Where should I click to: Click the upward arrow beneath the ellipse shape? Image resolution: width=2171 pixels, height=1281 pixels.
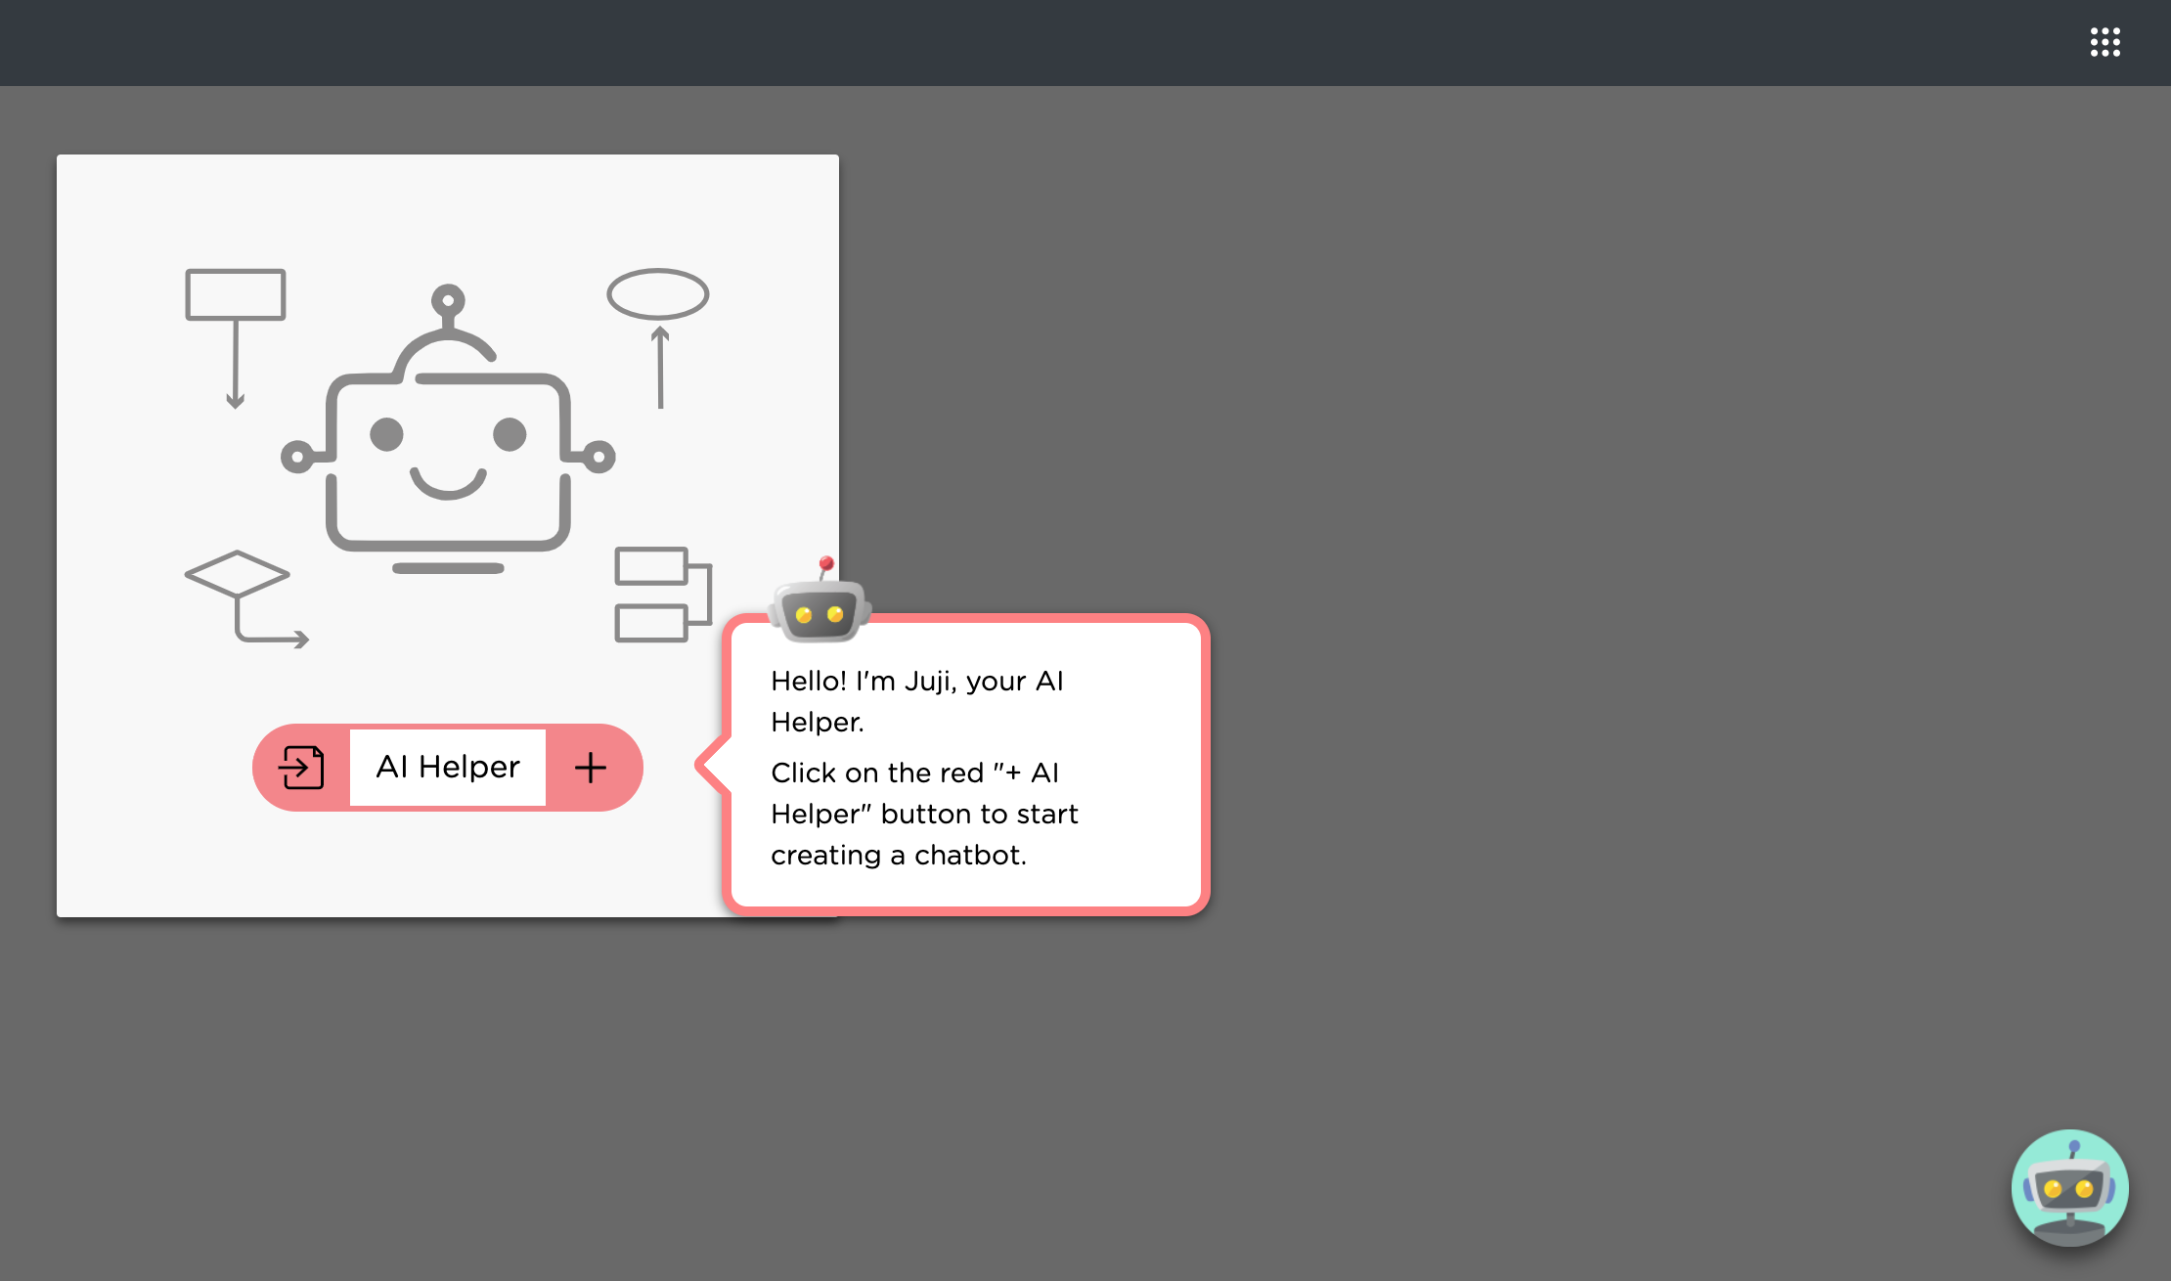tap(660, 367)
